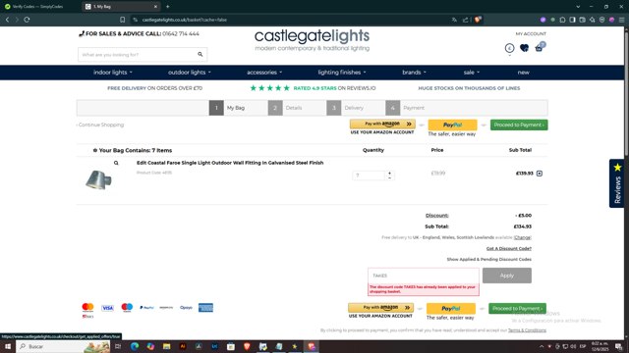Click the top Proceed to Payment button
The image size is (629, 353).
point(519,125)
